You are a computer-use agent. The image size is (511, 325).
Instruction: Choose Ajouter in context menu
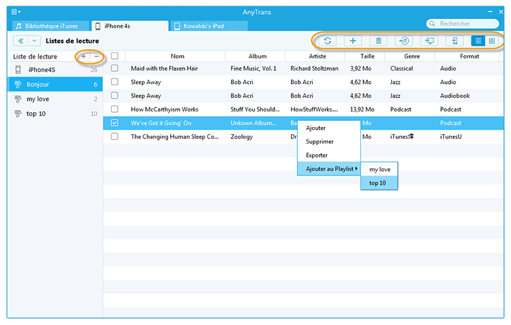tap(329, 128)
